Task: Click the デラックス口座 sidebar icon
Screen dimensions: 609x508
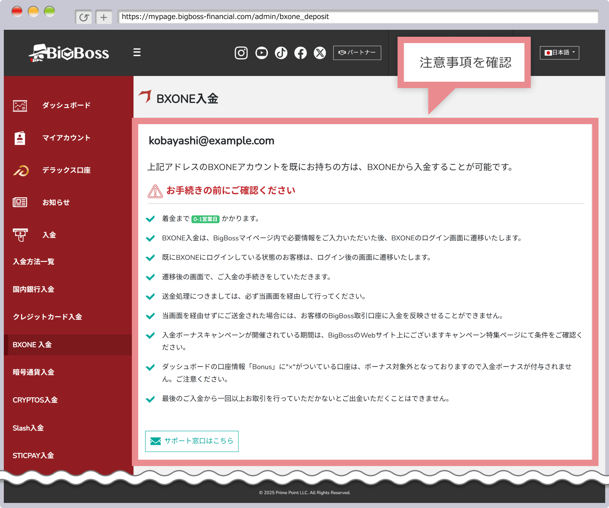Action: click(21, 170)
